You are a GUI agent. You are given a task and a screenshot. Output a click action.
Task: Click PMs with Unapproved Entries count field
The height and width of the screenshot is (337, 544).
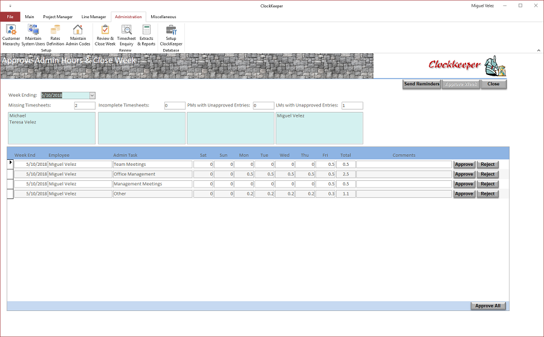tap(264, 106)
